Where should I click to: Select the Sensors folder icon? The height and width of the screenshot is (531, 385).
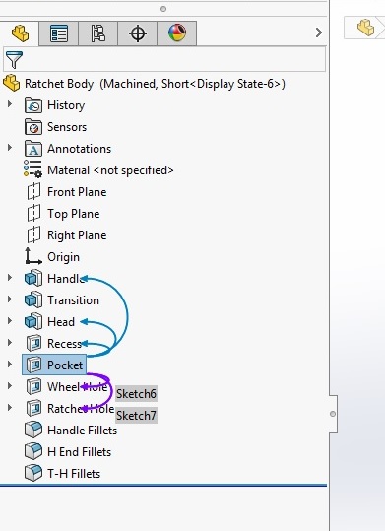click(x=33, y=127)
